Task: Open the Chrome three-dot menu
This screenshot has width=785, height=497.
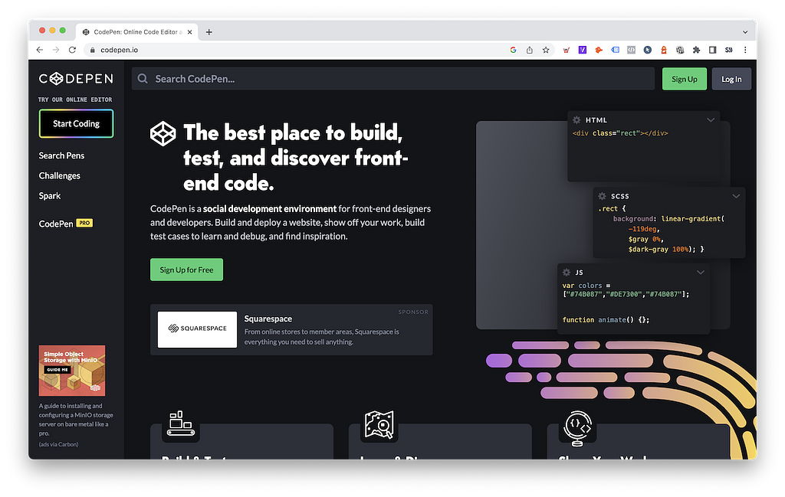Action: 745,50
